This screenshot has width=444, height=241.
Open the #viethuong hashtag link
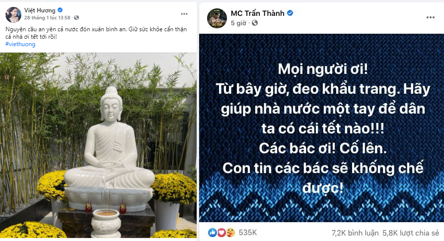[x=20, y=44]
